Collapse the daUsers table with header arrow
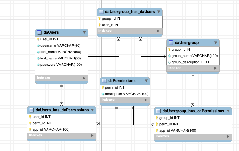 pos(84,32)
